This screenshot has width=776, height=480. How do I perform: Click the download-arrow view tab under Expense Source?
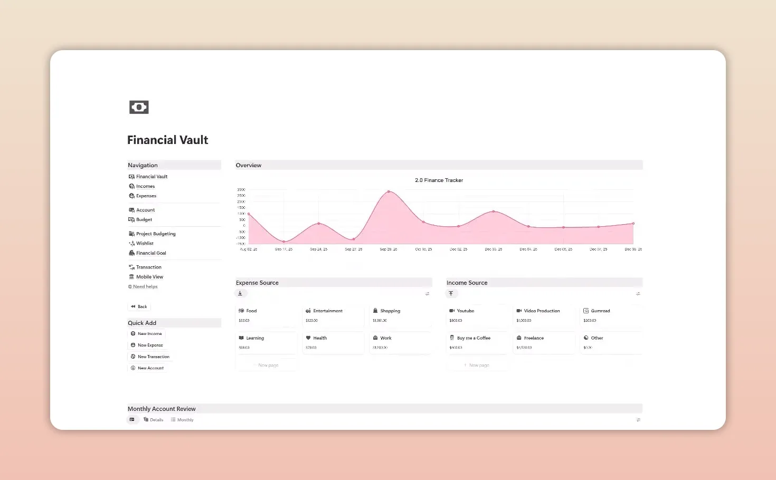click(240, 293)
